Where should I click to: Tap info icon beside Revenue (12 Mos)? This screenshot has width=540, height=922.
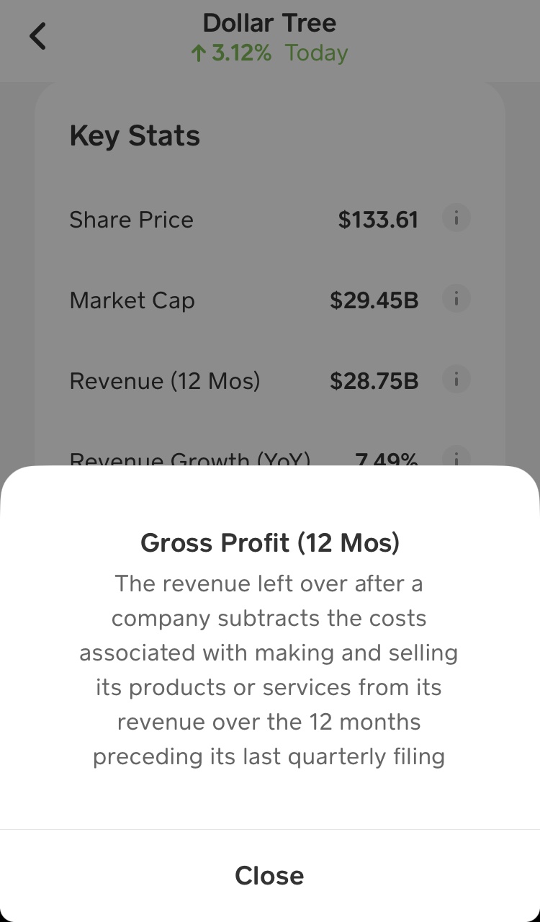[456, 379]
